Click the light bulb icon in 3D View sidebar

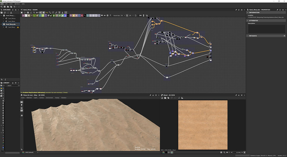(x=22, y=105)
